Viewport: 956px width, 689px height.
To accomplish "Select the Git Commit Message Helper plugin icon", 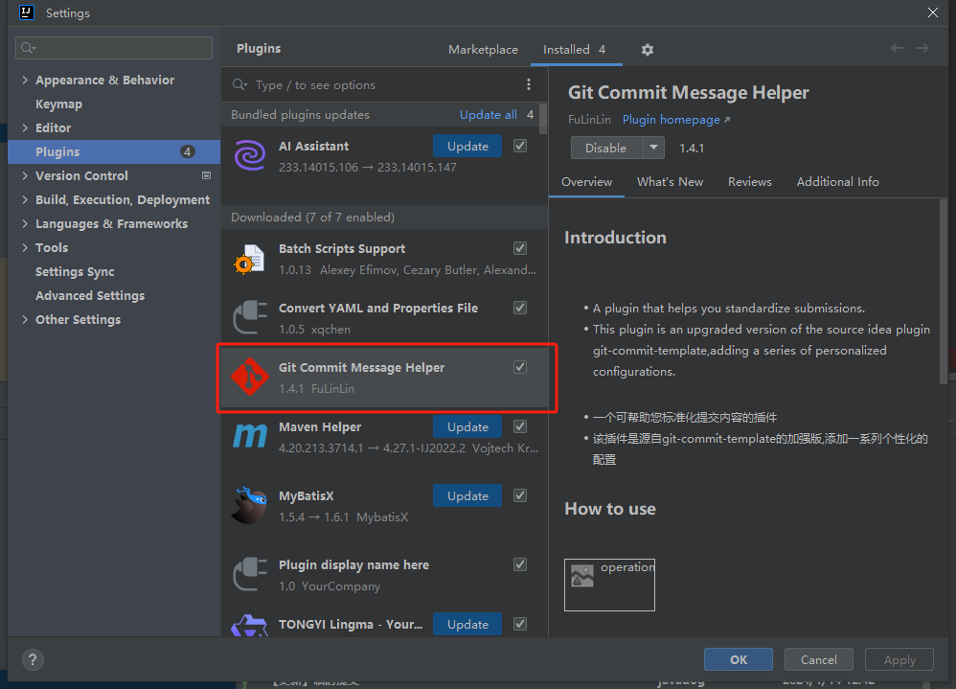I will (x=249, y=377).
